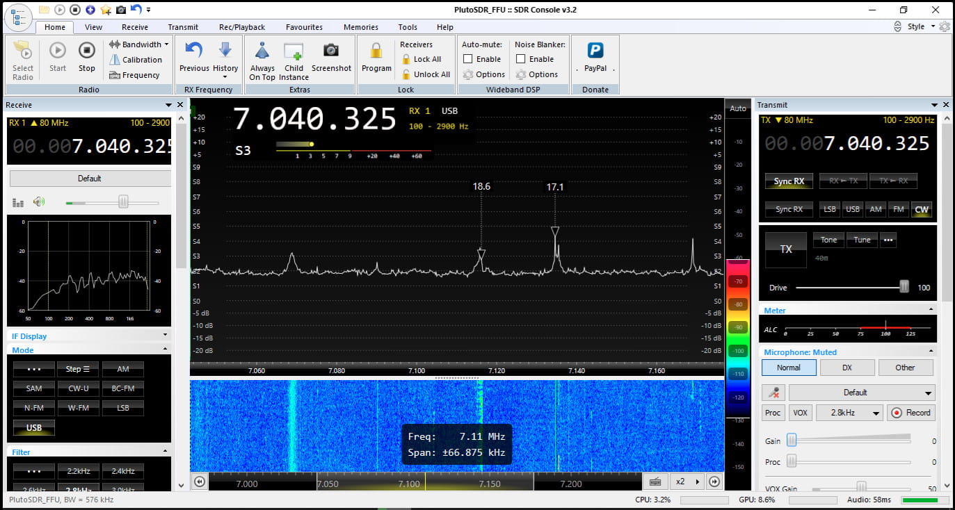
Task: Open the Bandwidth dropdown
Action: 141,44
